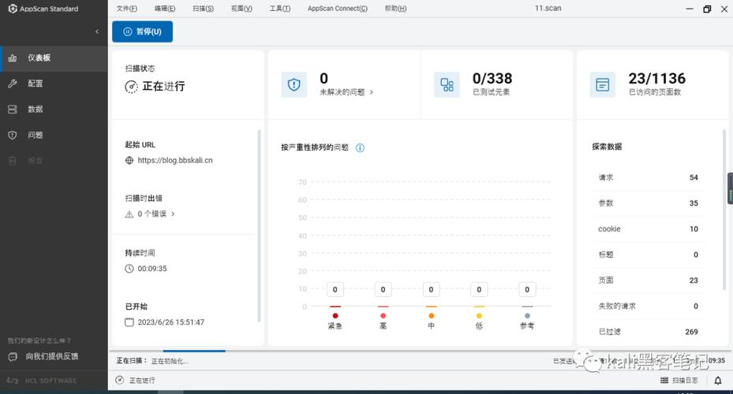The image size is (733, 394).
Task: Open the https://blog.bbskali.cn starting URL
Action: (175, 161)
